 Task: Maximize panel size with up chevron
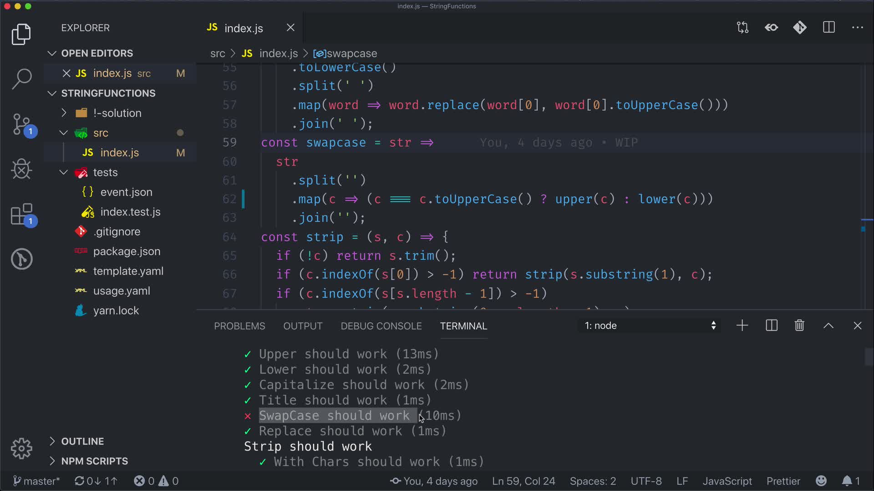(x=828, y=326)
